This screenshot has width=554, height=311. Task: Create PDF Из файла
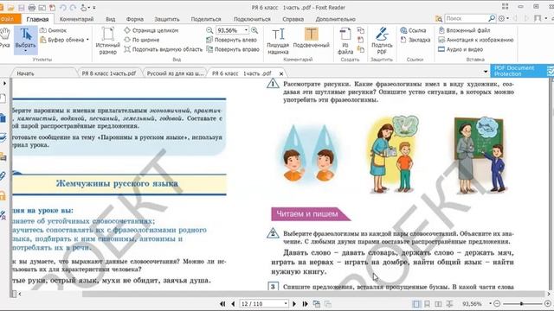point(345,41)
